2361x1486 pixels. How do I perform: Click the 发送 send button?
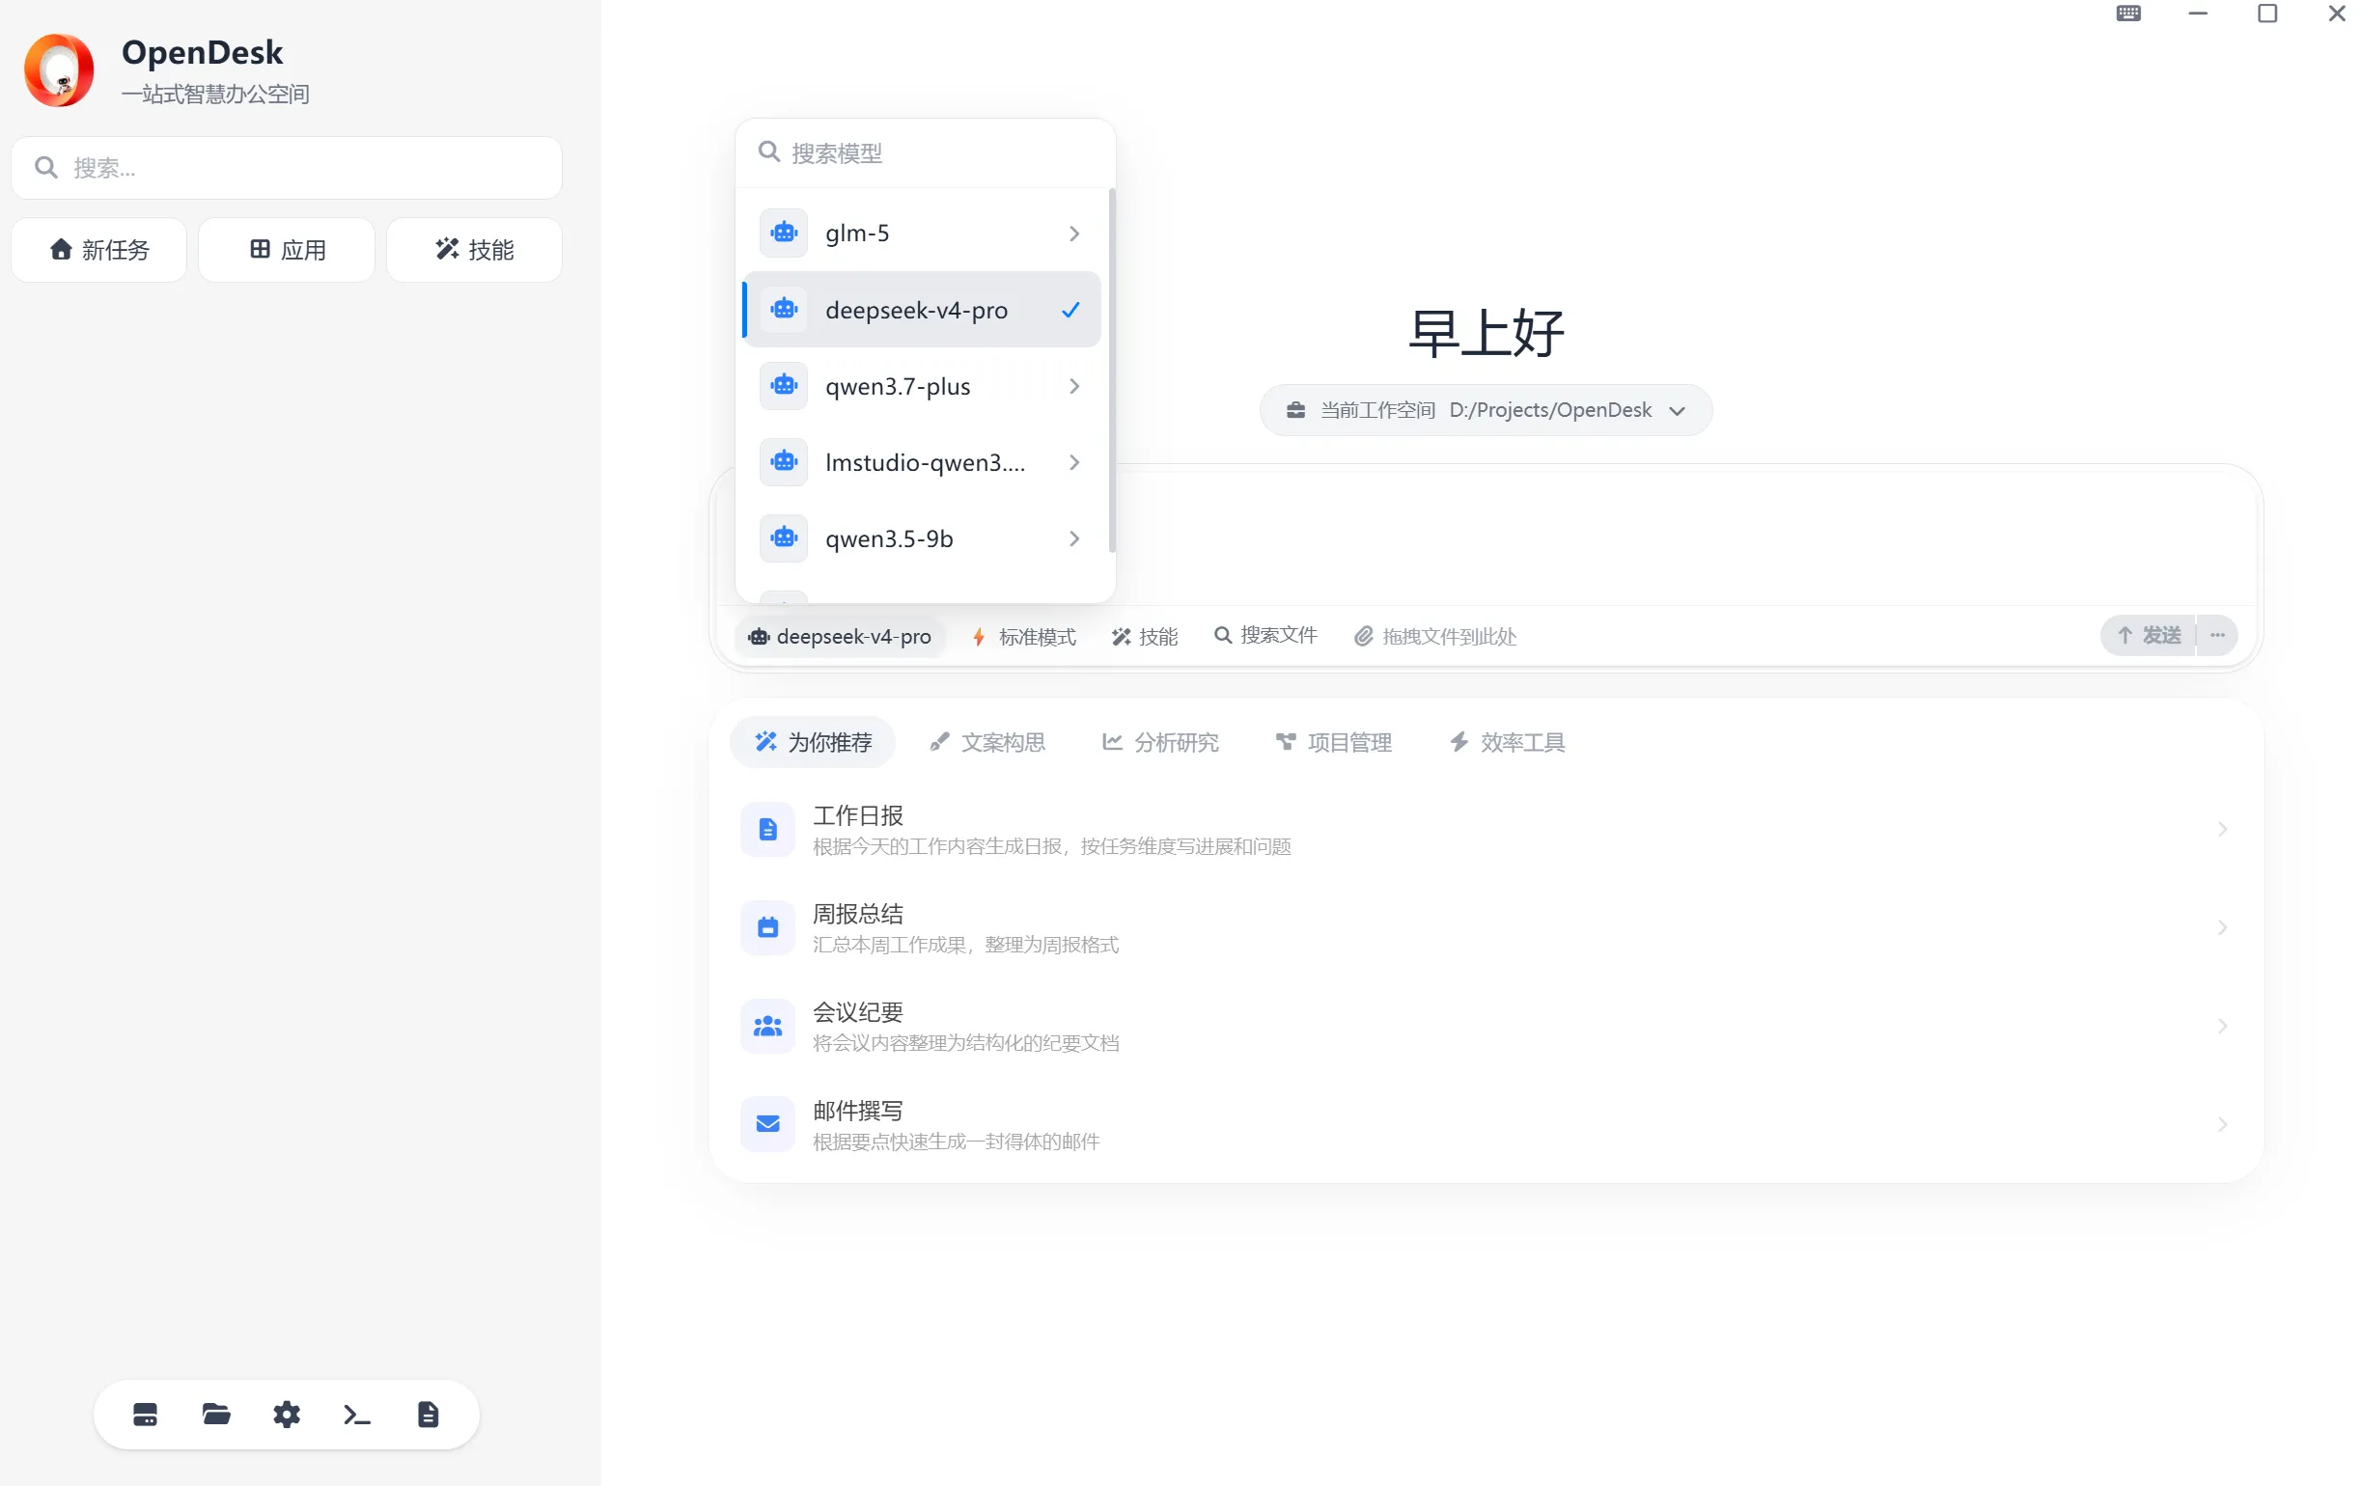[x=2149, y=635]
